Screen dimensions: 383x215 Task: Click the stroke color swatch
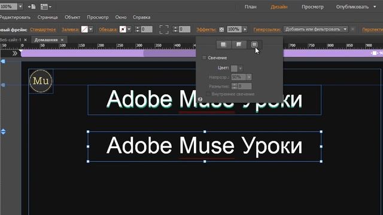[x=123, y=29]
